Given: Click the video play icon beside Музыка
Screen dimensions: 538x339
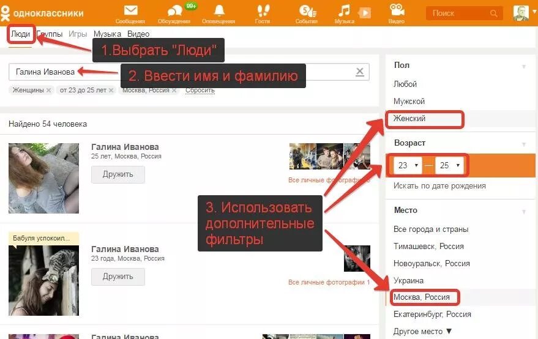Looking at the screenshot, I should tap(364, 13).
